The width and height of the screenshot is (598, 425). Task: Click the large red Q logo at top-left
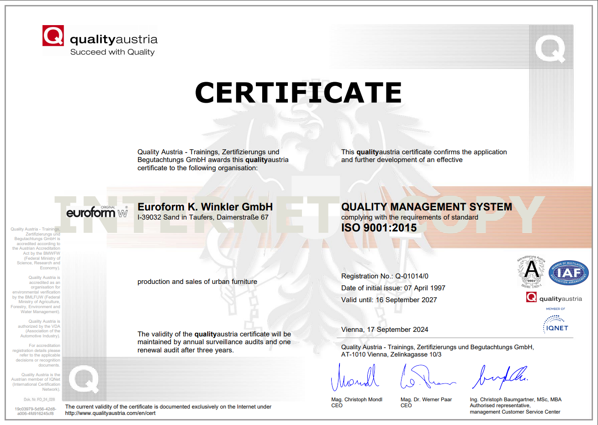click(x=53, y=36)
